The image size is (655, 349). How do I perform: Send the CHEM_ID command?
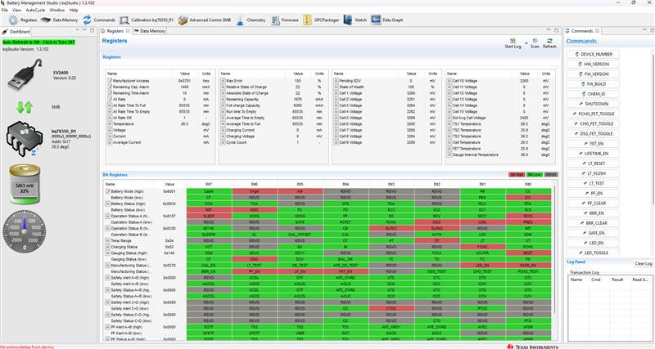click(593, 94)
